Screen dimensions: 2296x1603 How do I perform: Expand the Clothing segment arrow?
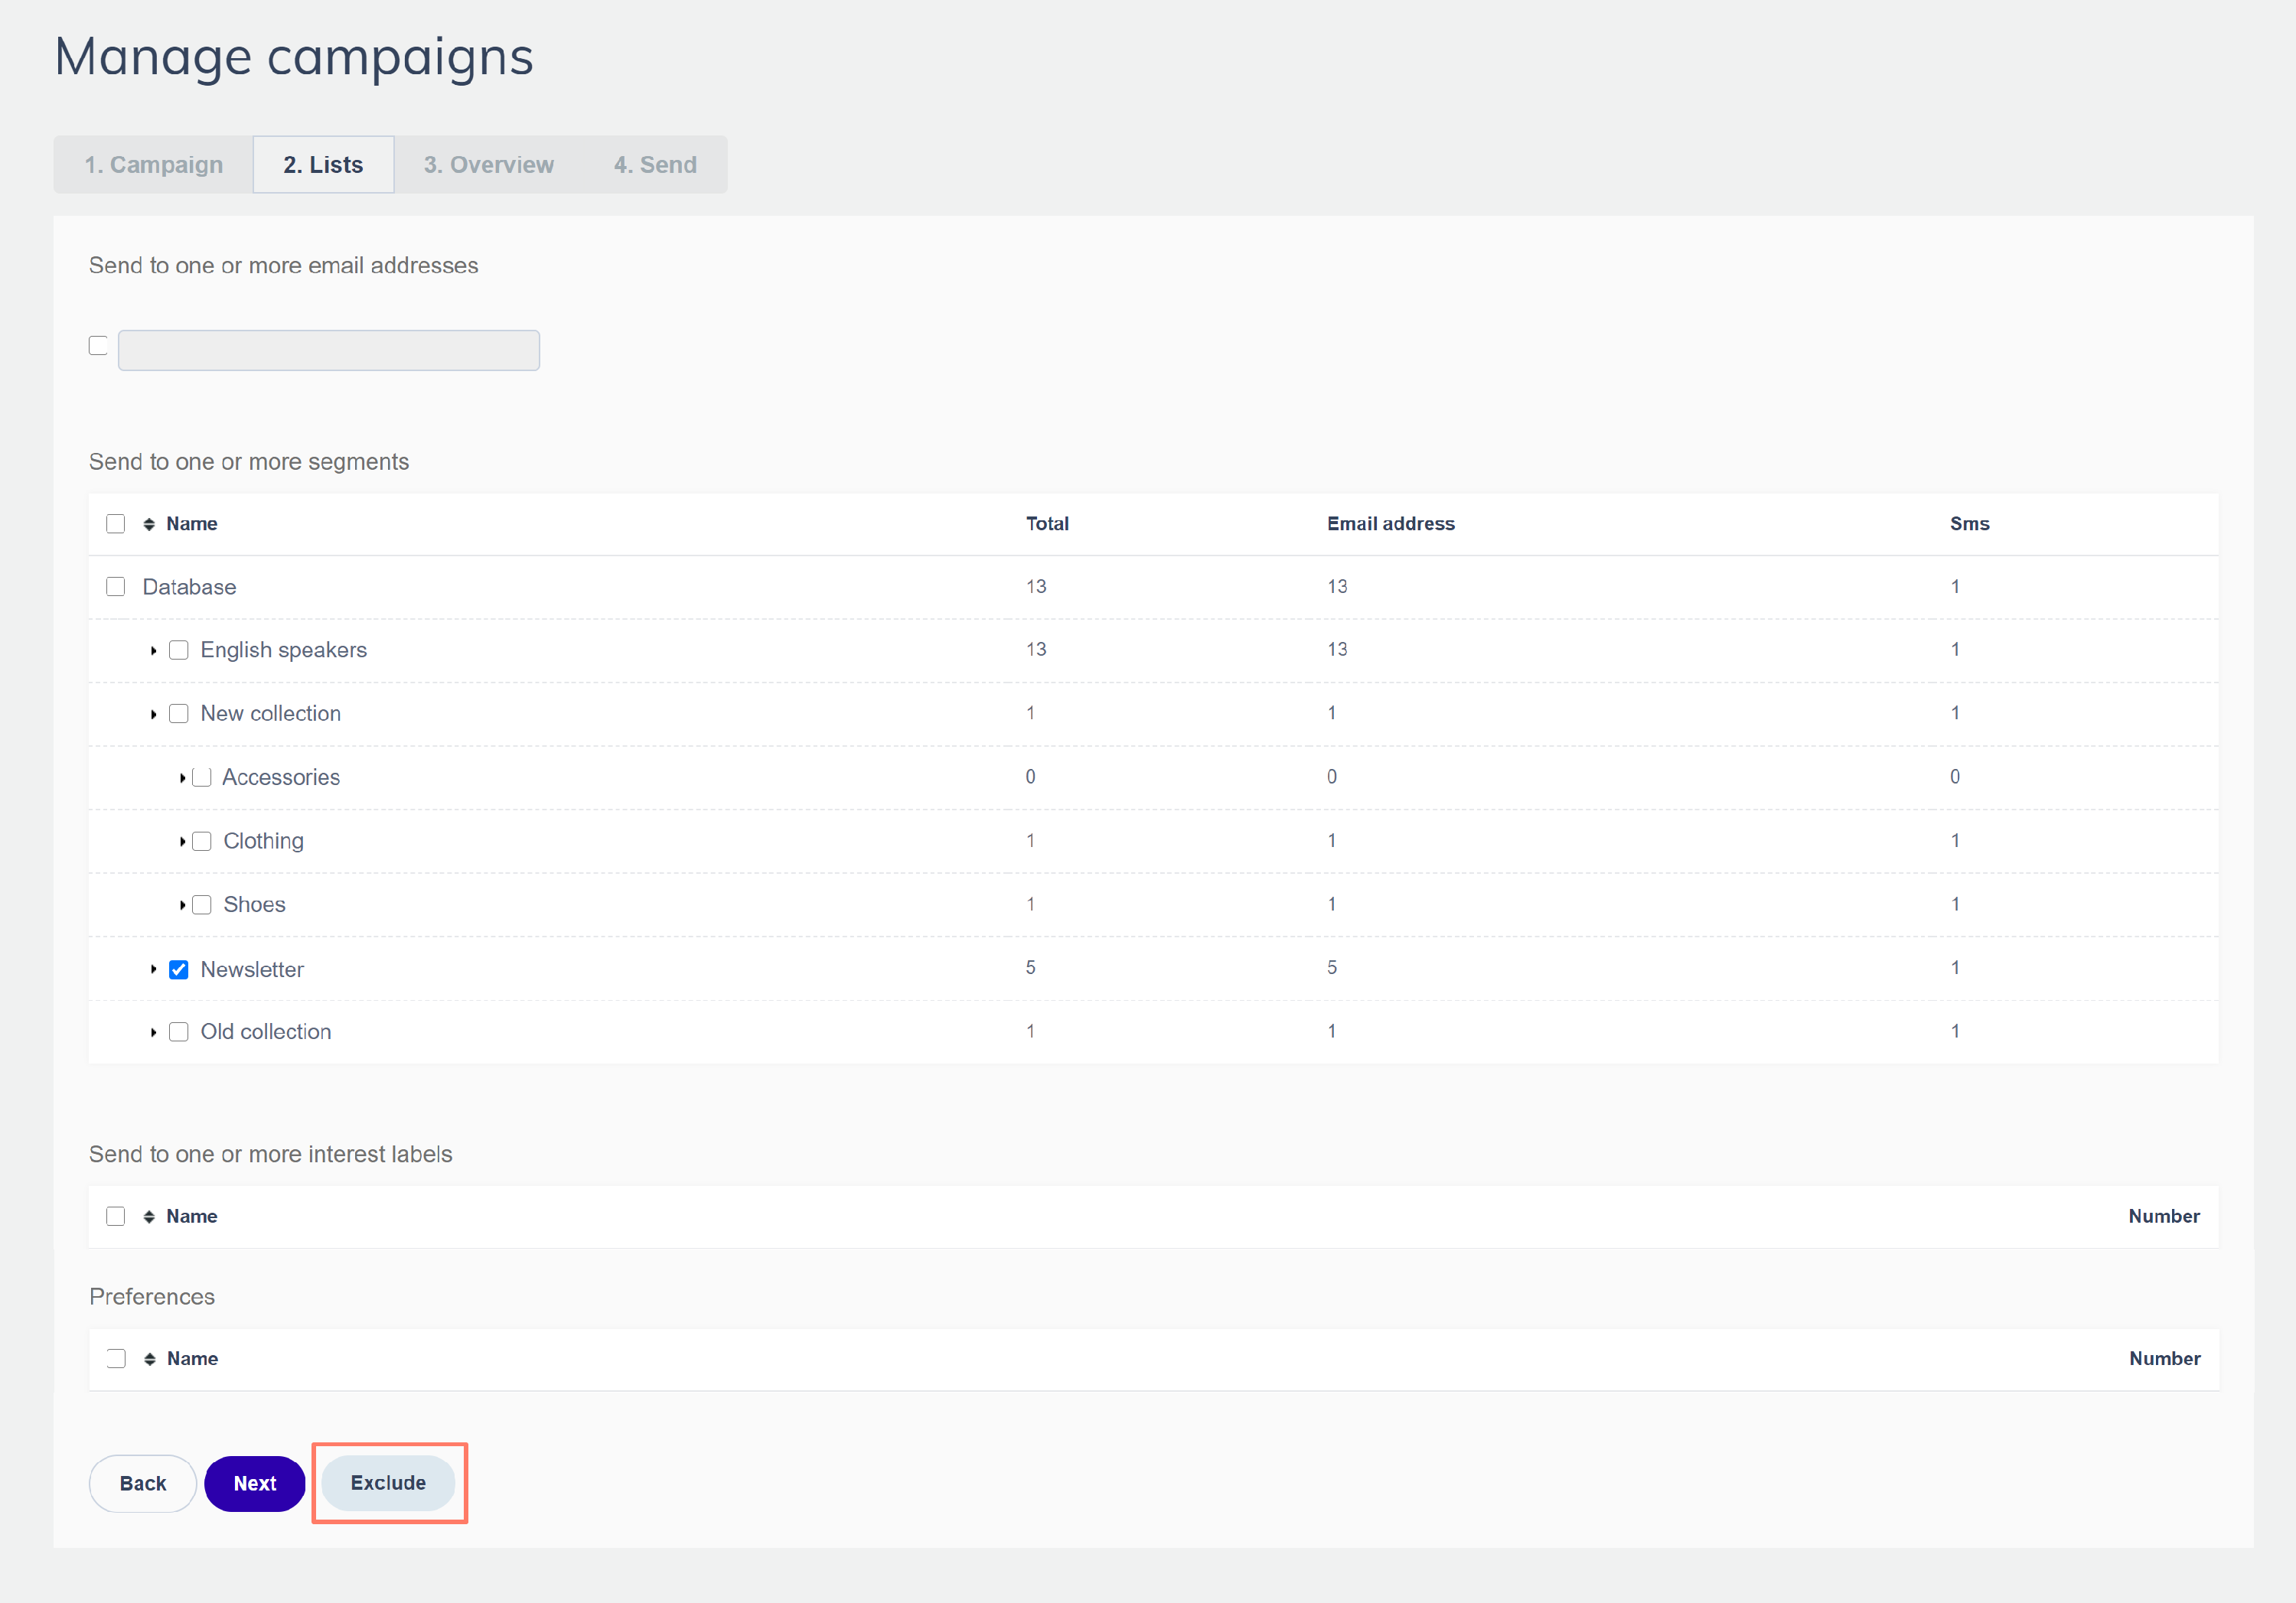[182, 841]
